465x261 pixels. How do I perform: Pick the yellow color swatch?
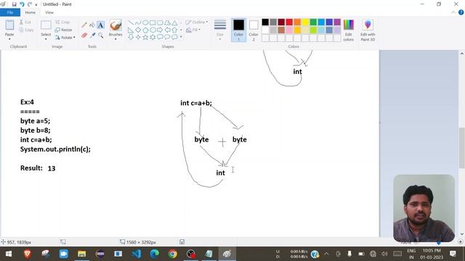pos(305,22)
